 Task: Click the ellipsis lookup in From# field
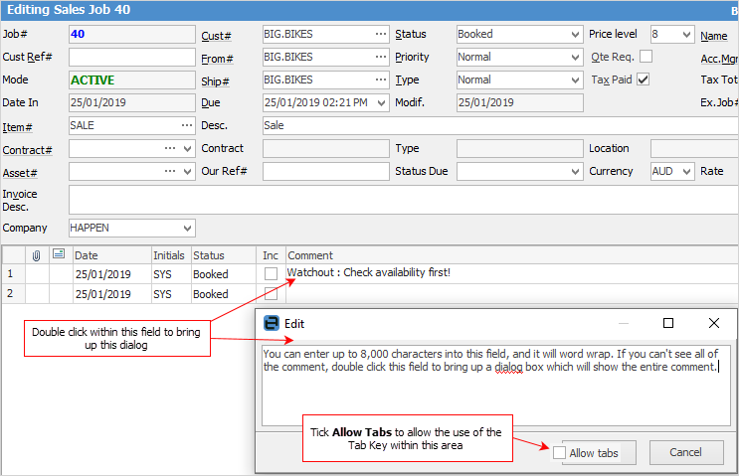click(x=381, y=58)
